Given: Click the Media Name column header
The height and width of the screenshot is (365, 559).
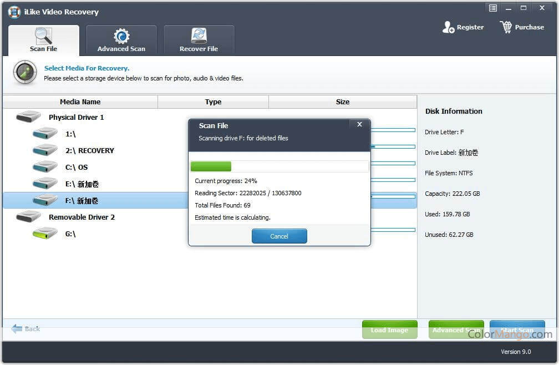Looking at the screenshot, I should point(80,102).
